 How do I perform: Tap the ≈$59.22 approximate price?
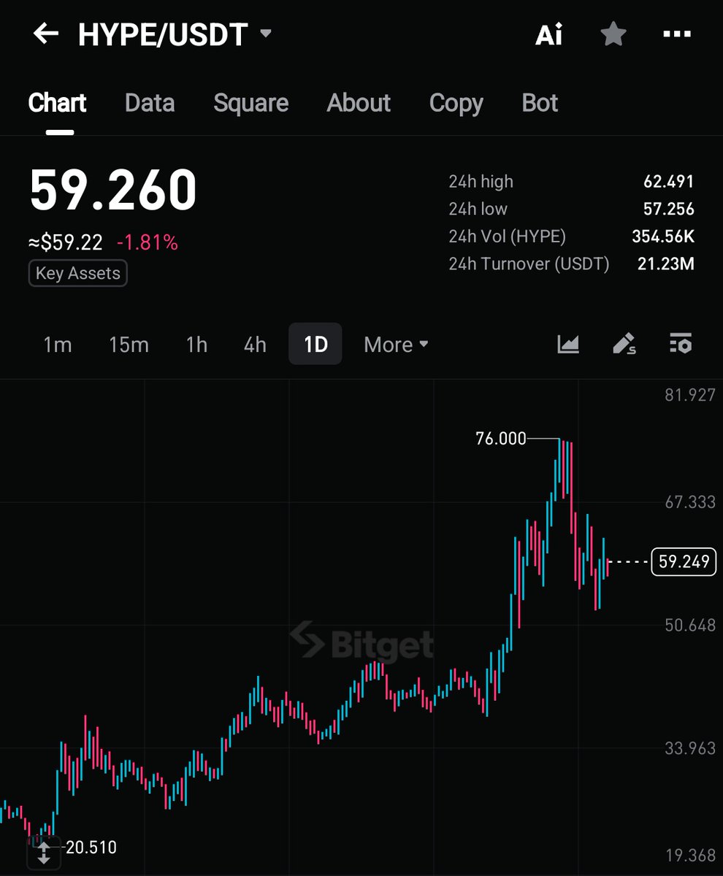pyautogui.click(x=66, y=242)
